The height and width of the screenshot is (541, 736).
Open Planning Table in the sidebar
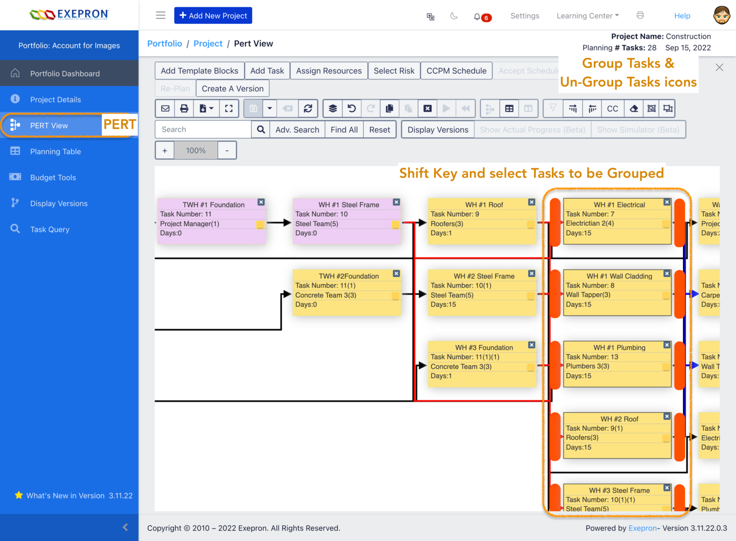pyautogui.click(x=56, y=151)
